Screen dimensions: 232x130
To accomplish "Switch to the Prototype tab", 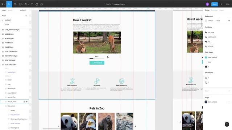I will point(214,10).
